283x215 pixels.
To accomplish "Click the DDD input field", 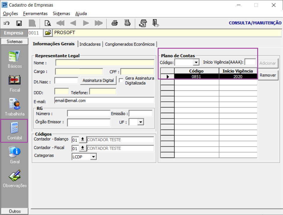I will [61, 91].
